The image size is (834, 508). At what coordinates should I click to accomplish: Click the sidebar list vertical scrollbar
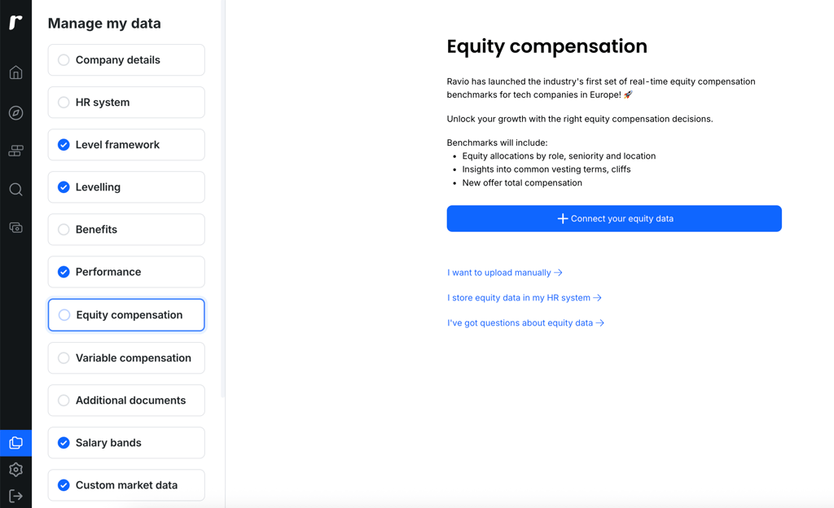pos(223,199)
